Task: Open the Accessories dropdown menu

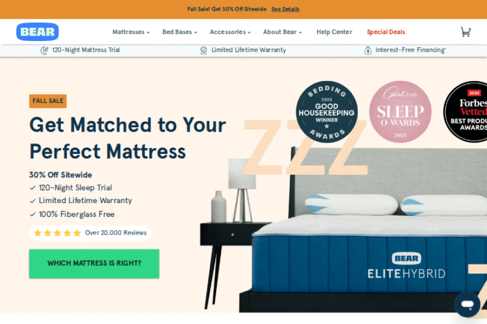Action: click(230, 32)
